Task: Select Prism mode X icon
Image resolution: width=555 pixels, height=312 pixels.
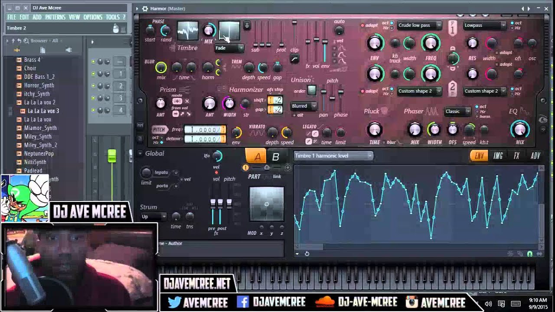Action: pyautogui.click(x=187, y=101)
